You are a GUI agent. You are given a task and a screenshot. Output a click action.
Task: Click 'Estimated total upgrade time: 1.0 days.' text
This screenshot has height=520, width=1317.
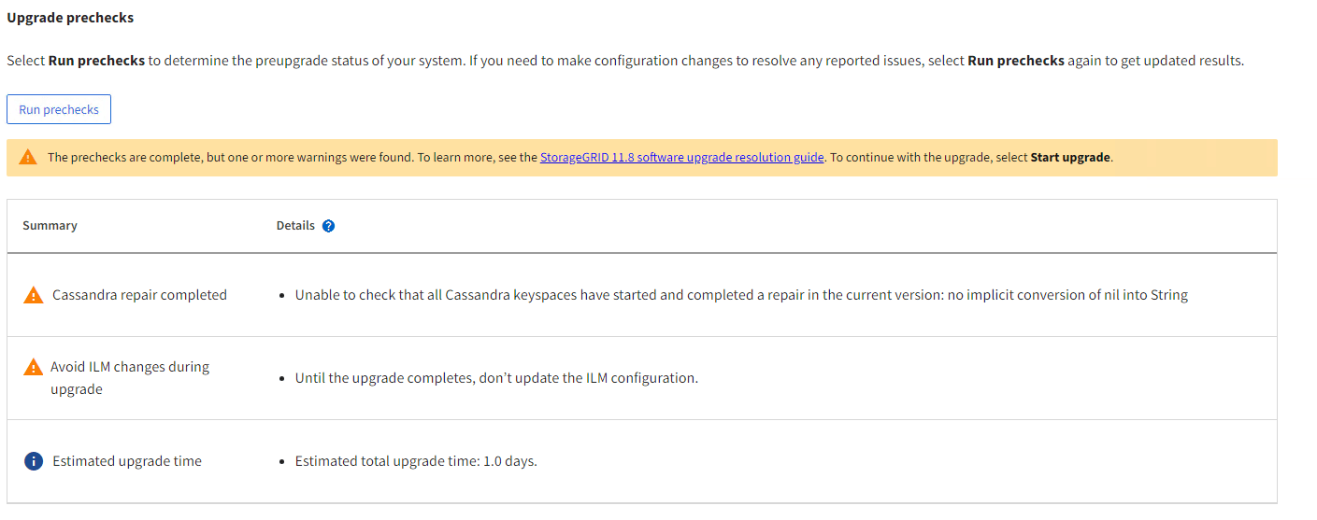pyautogui.click(x=416, y=461)
